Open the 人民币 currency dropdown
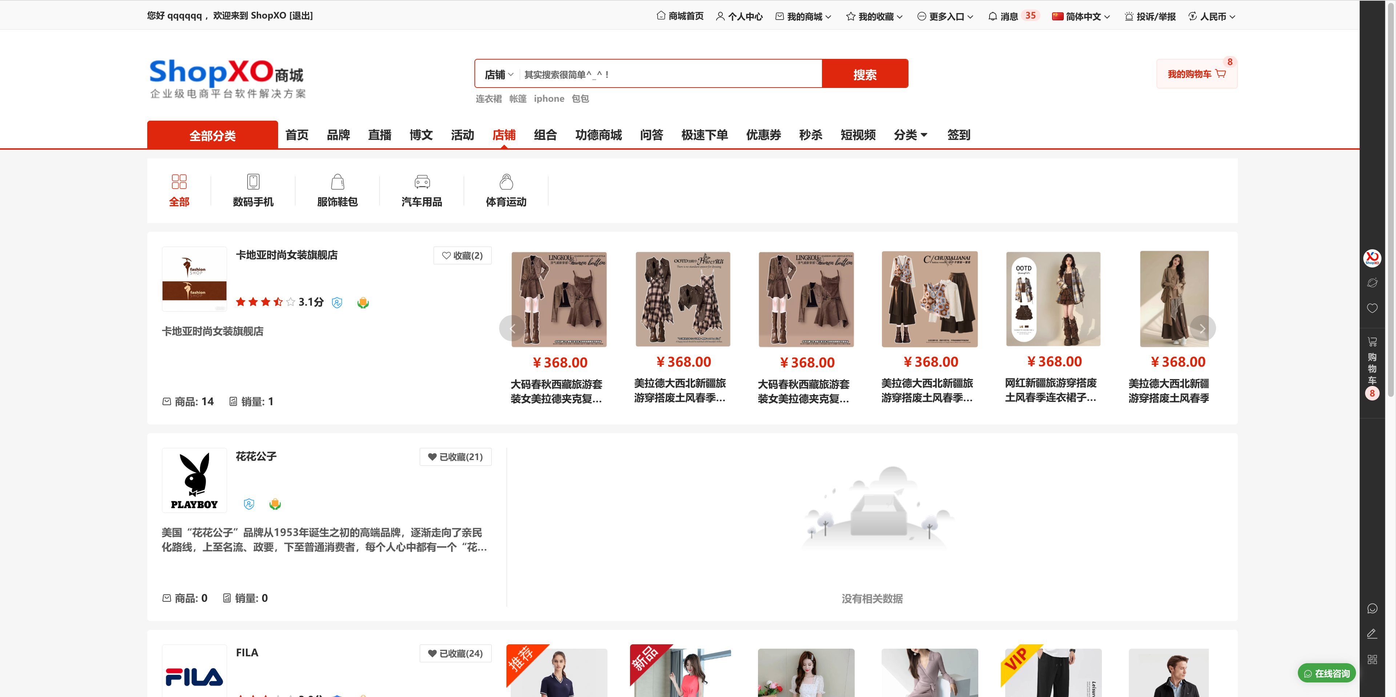Screen dimensions: 1396x697 click(x=1212, y=16)
